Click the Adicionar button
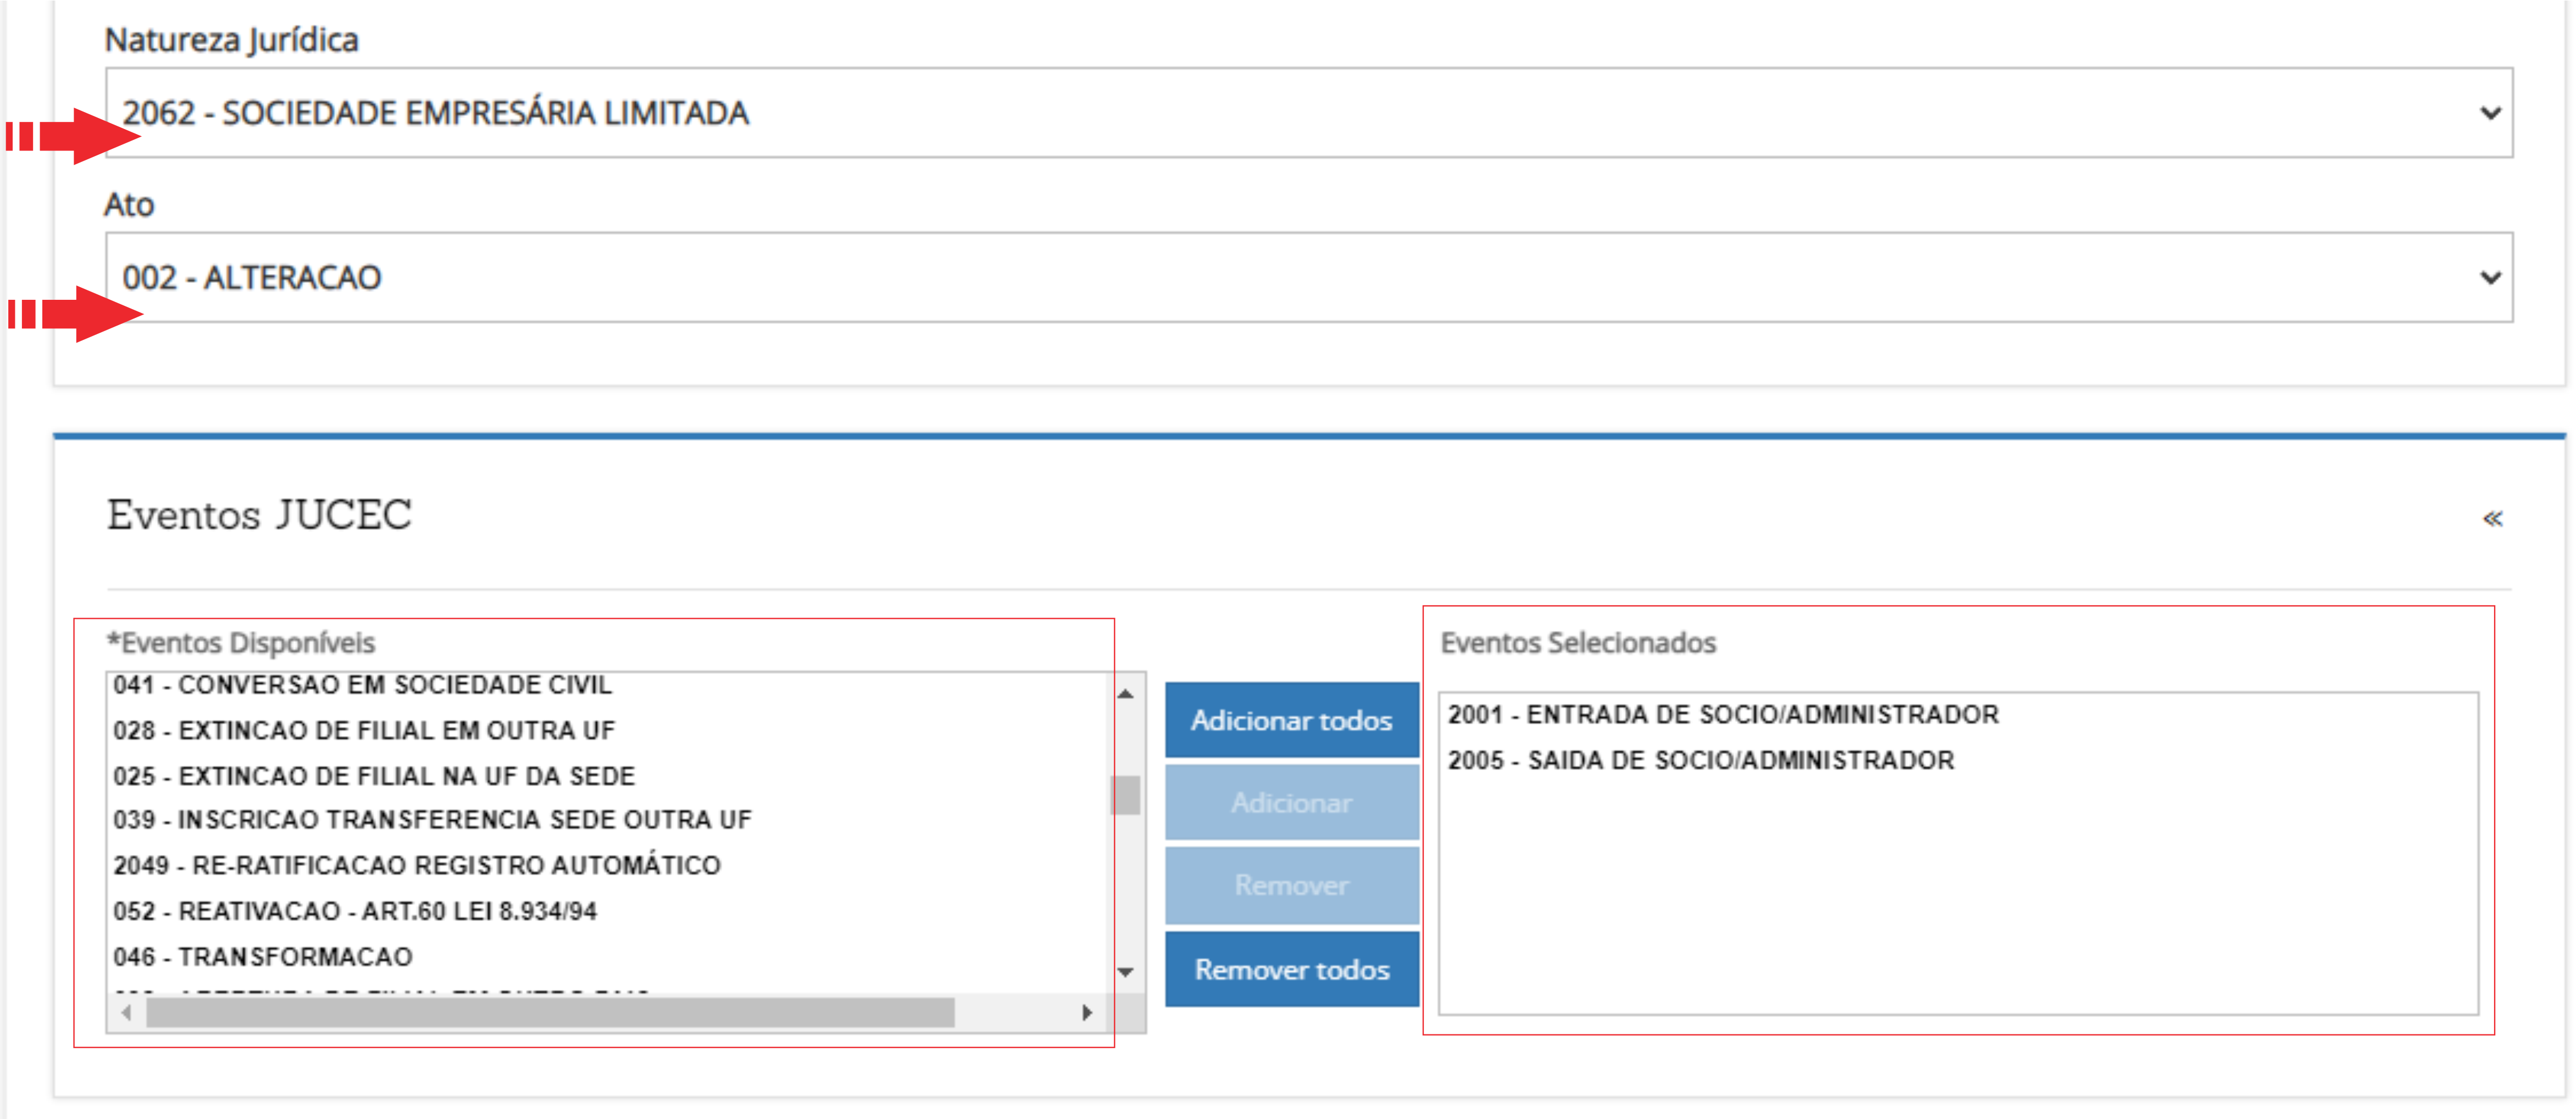The height and width of the screenshot is (1119, 2576). click(1291, 803)
